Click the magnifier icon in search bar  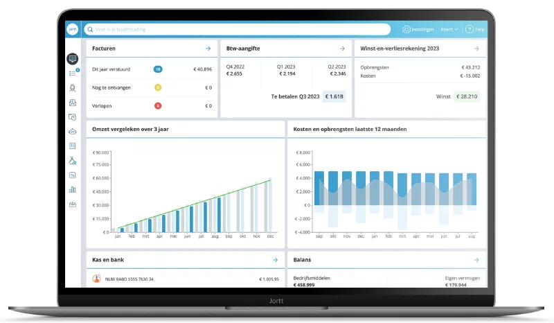pyautogui.click(x=91, y=29)
